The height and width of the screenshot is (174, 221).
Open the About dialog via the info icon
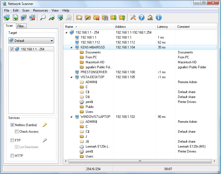(159, 17)
